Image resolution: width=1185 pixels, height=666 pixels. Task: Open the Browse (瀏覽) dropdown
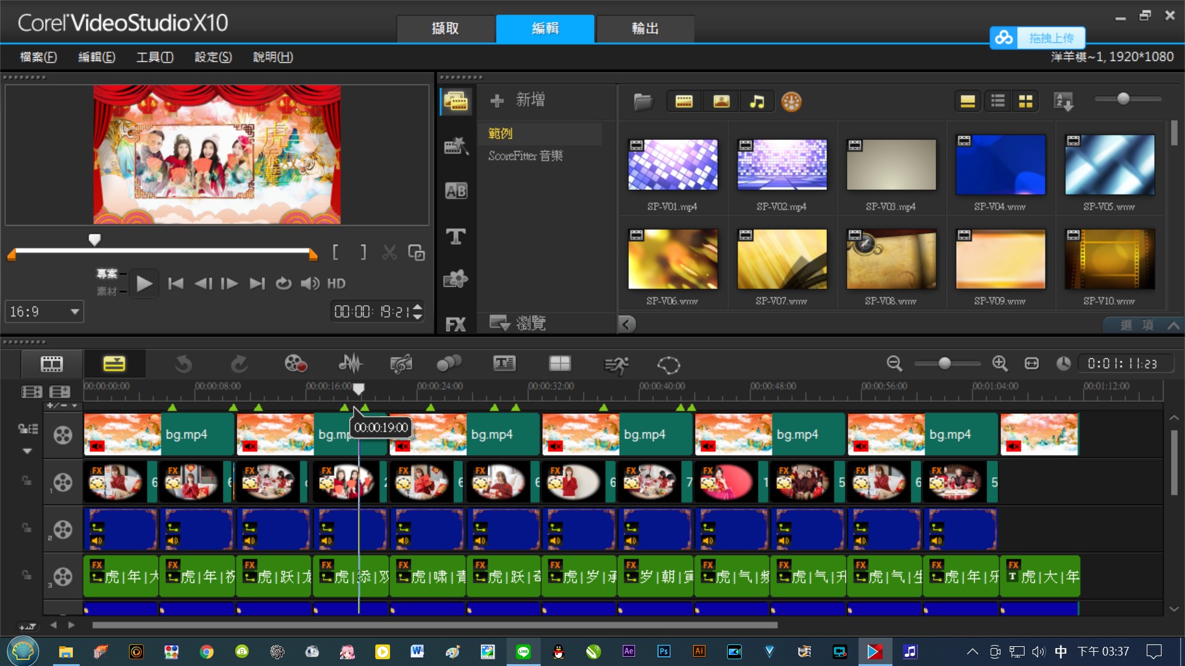[518, 323]
